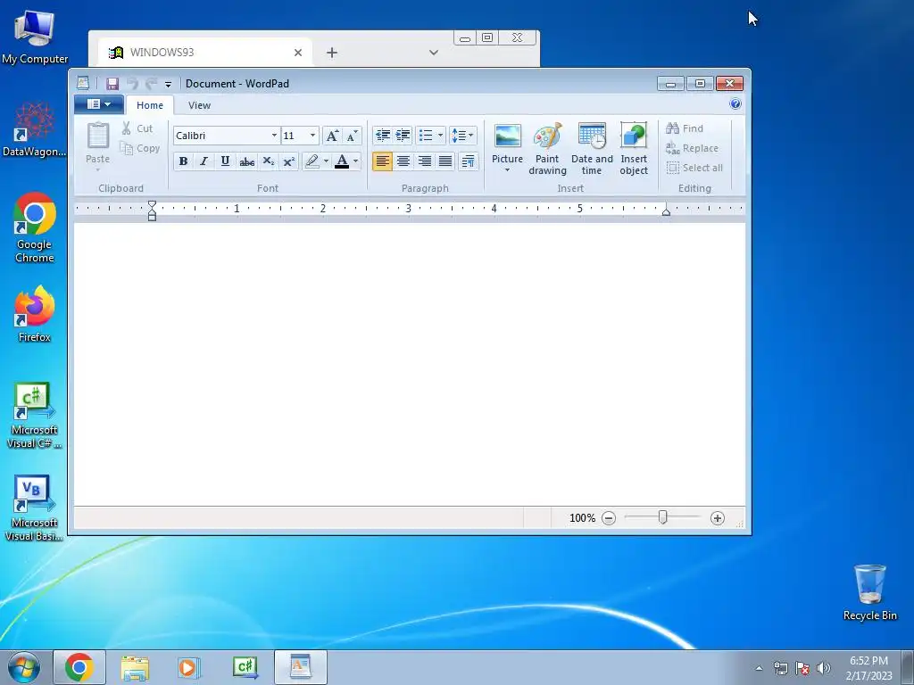Image resolution: width=914 pixels, height=685 pixels.
Task: Click the Save icon in WordPad title bar
Action: click(112, 84)
